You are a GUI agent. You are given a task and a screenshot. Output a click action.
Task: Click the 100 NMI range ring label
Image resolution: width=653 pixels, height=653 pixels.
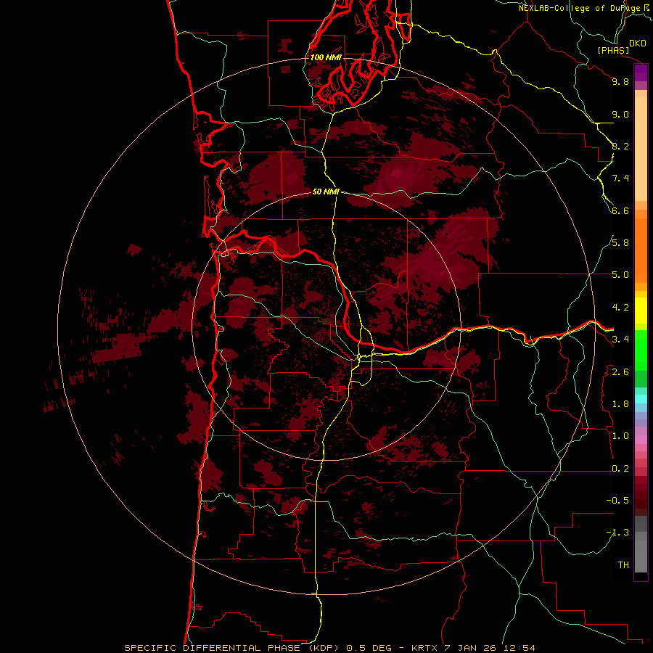point(326,57)
